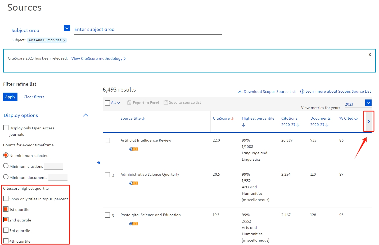
Task: Click the @LINK icon under Artificial Intelligence Review
Action: point(134,149)
